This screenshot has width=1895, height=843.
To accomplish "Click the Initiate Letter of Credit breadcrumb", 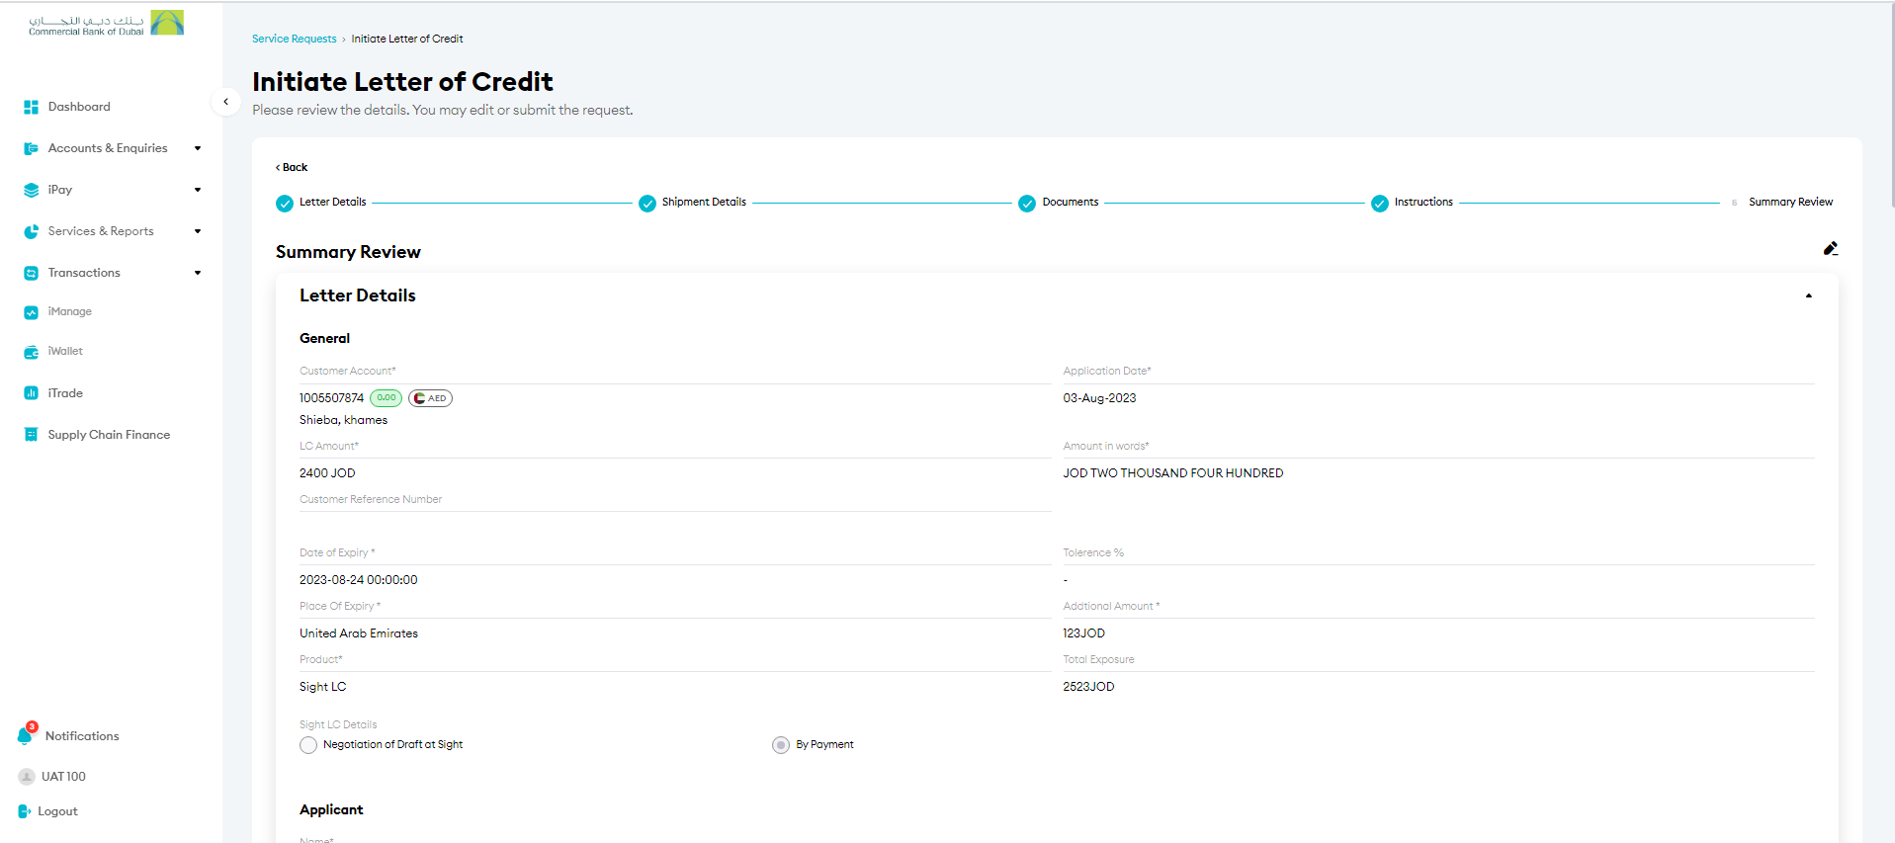I will 407,40.
